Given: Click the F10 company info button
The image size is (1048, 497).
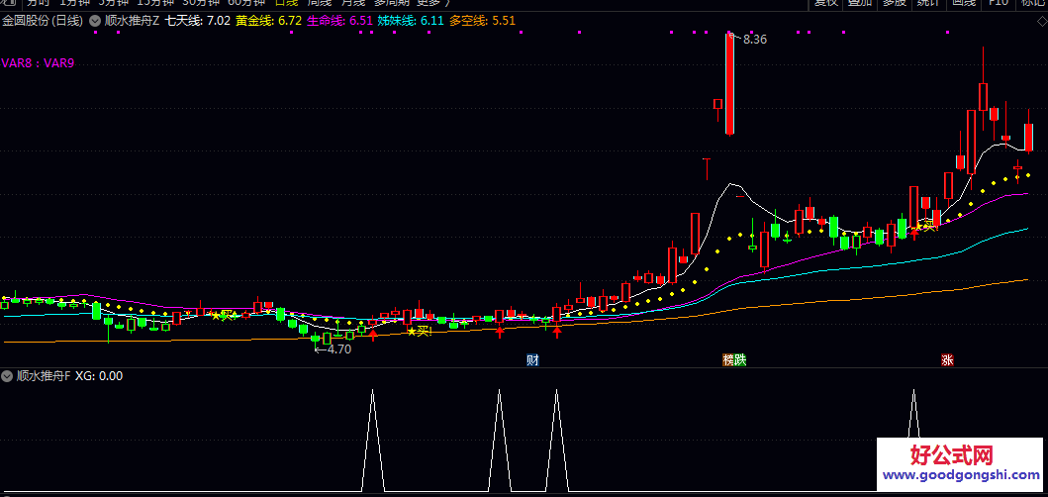Looking at the screenshot, I should [998, 3].
